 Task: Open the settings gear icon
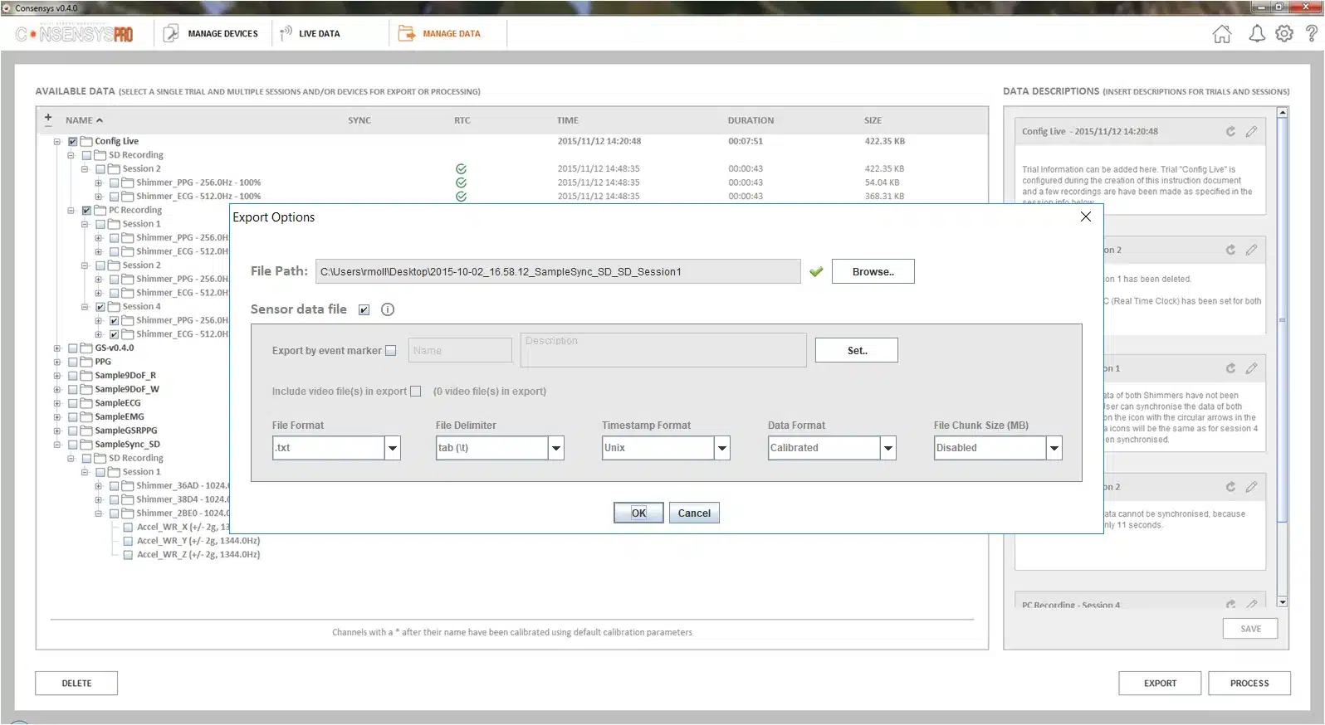click(1284, 34)
